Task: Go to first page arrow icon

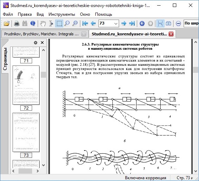Action: click(x=85, y=23)
